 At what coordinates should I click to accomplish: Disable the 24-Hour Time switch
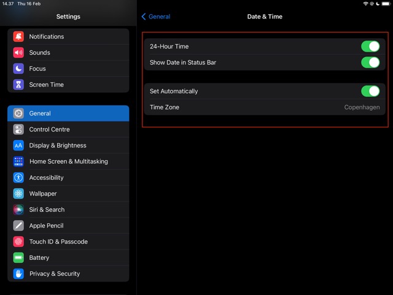click(x=370, y=47)
